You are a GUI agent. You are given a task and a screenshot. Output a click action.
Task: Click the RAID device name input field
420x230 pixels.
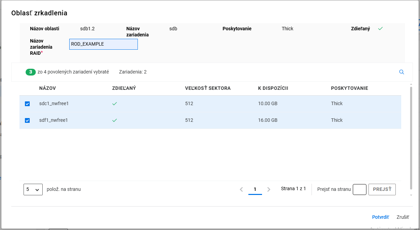(103, 44)
